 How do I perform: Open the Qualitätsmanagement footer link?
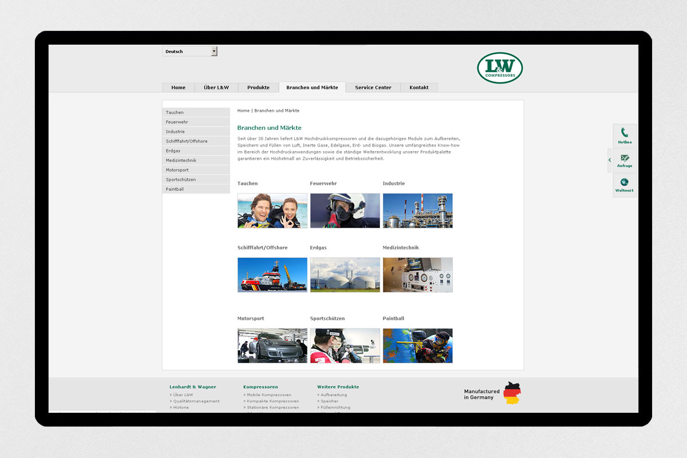[x=196, y=401]
